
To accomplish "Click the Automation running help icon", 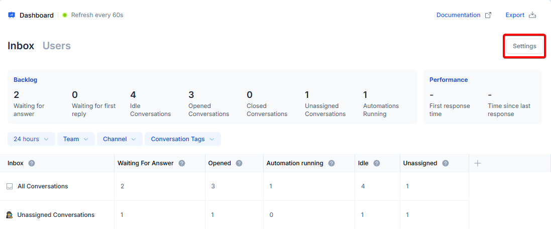I will 332,163.
